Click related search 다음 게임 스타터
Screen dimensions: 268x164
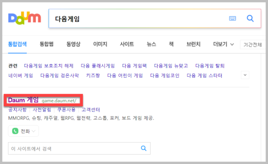[205, 75]
